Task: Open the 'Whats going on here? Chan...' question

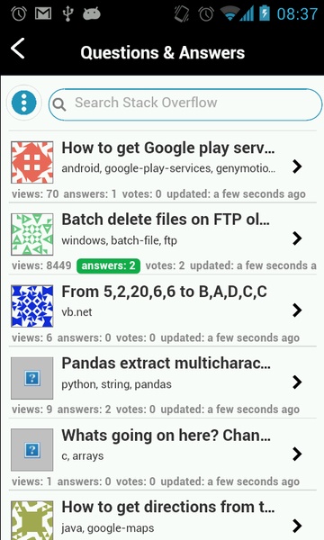Action: pos(166,436)
